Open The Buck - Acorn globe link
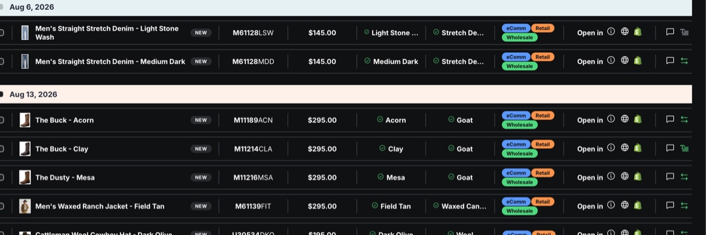The image size is (706, 235). click(624, 119)
